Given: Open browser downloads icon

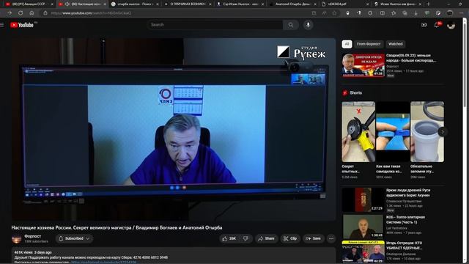Looking at the screenshot, I should pos(416,13).
